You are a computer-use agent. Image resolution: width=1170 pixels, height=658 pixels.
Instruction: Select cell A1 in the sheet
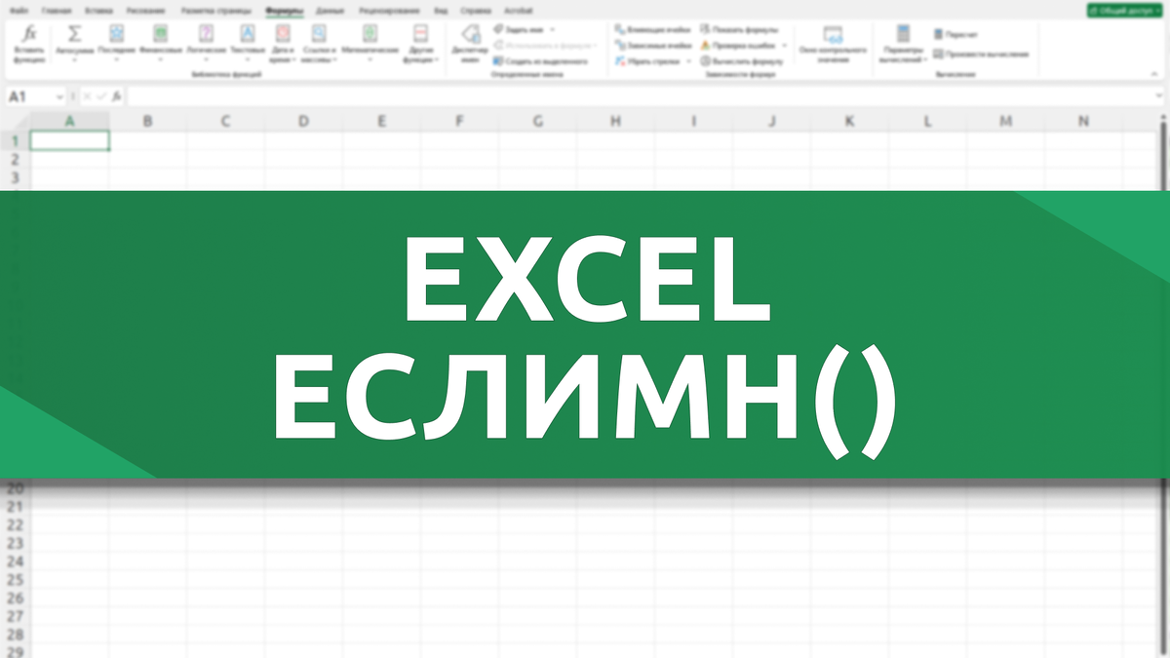click(69, 140)
